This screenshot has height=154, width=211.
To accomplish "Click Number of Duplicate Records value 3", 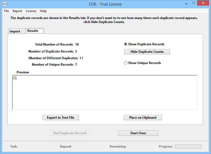I will 76,51.
